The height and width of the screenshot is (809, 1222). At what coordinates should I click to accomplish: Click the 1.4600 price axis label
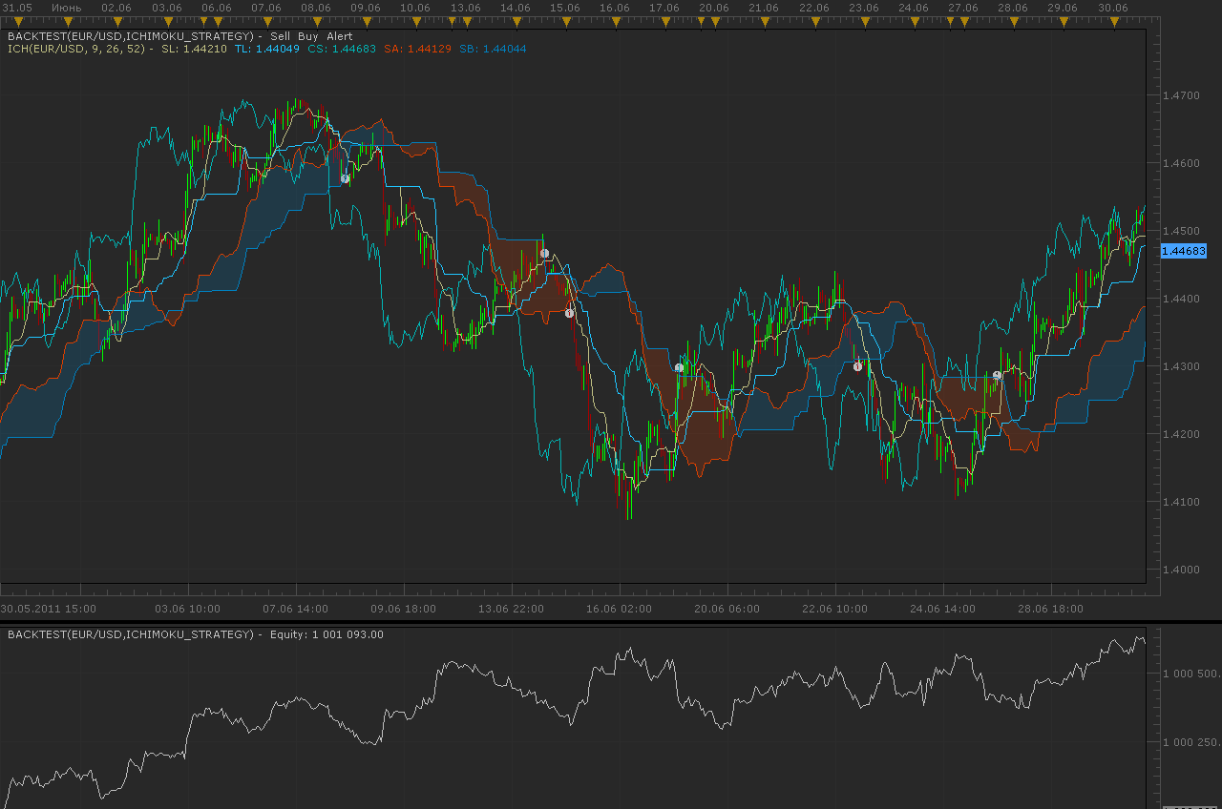point(1181,164)
